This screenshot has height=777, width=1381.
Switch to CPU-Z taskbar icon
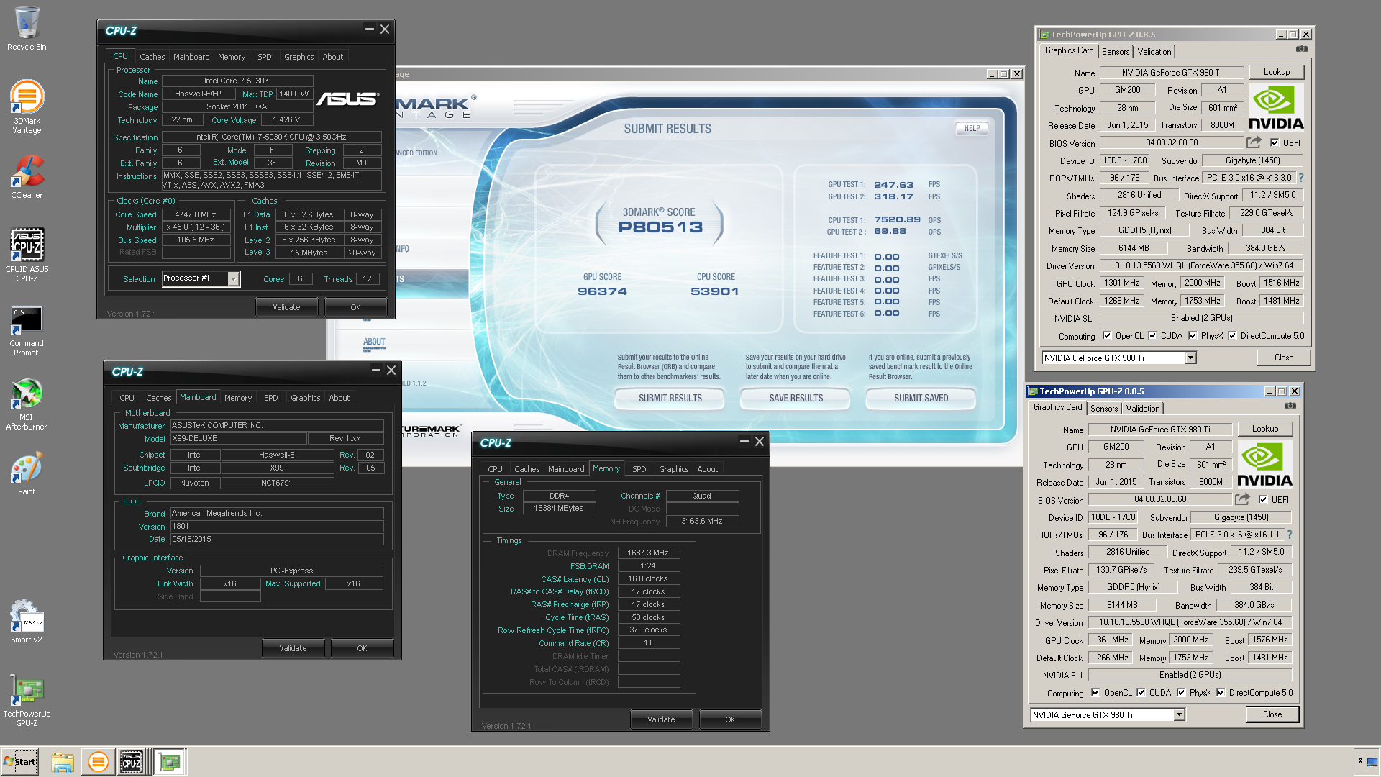(132, 762)
